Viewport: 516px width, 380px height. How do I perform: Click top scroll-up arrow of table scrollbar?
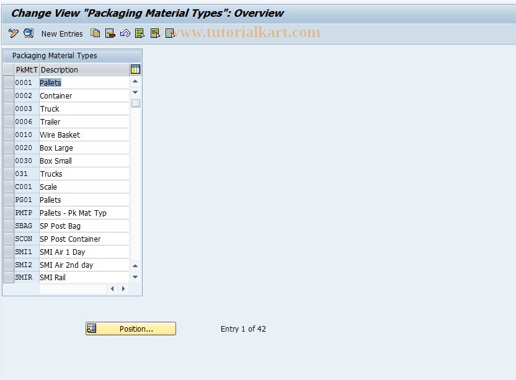coord(135,81)
